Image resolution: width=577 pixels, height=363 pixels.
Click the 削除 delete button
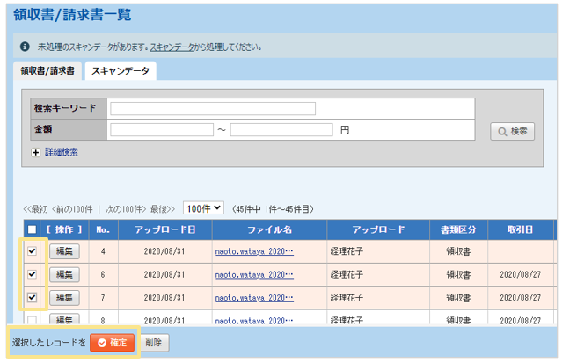(x=154, y=342)
